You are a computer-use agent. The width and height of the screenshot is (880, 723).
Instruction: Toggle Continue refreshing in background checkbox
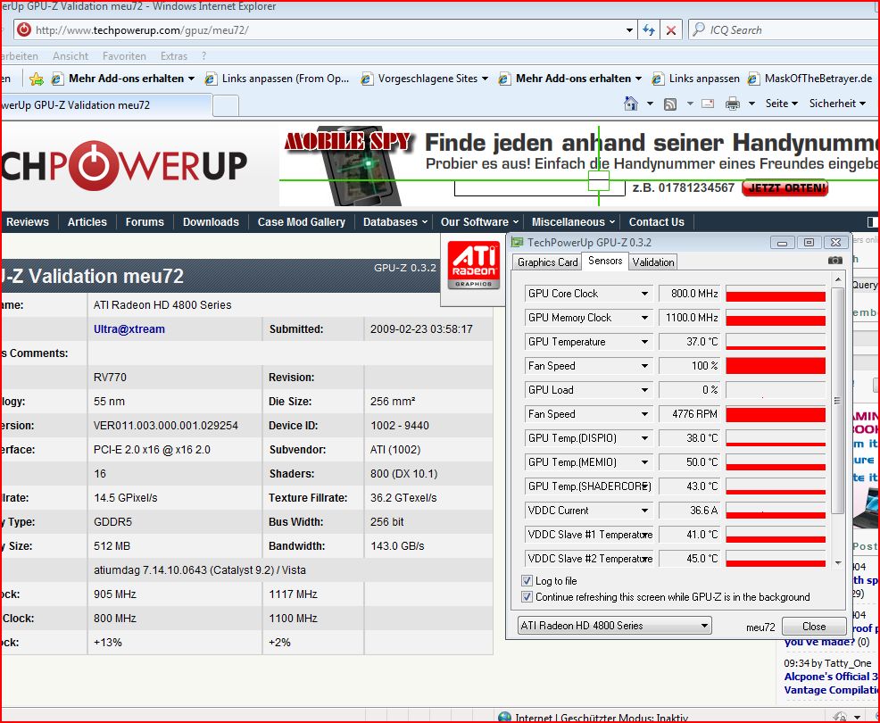coord(527,597)
